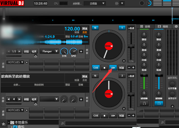Screen dimensions: 179x128
Task: Click the 起始 loop-in button on deck 3
Action: 26,99
